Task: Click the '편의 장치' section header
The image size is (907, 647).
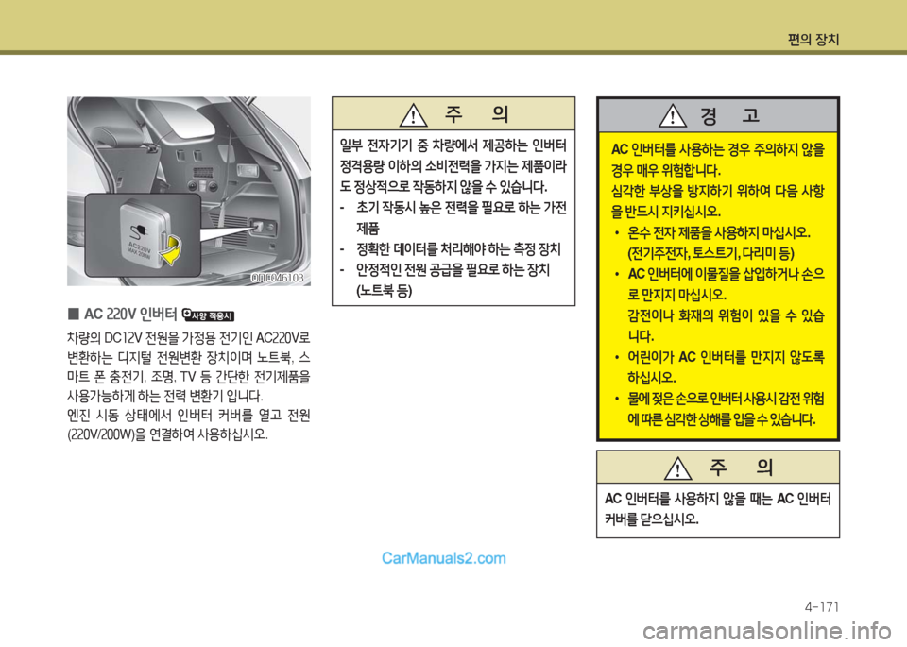Action: (813, 40)
